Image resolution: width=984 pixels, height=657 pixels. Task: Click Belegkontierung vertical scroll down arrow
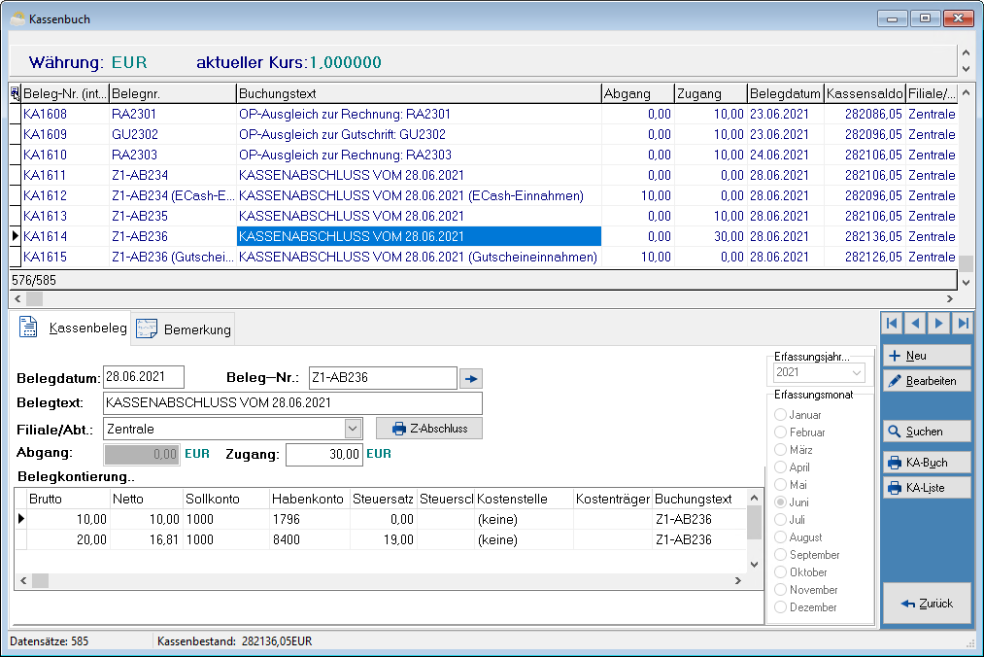[x=755, y=564]
